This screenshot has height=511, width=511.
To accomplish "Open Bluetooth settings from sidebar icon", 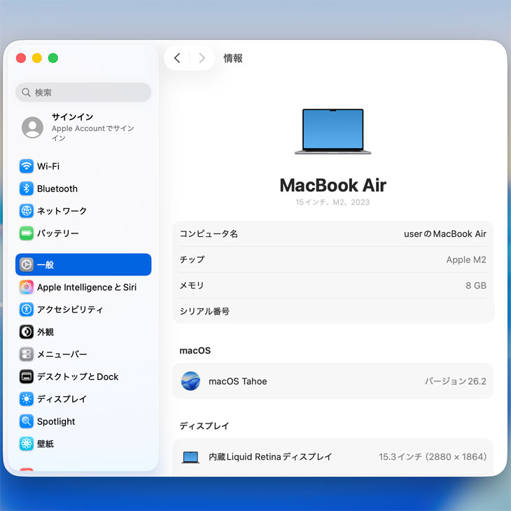I will click(27, 189).
